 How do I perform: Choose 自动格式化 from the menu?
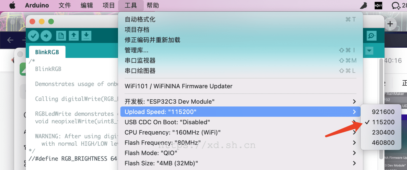[x=240, y=19]
